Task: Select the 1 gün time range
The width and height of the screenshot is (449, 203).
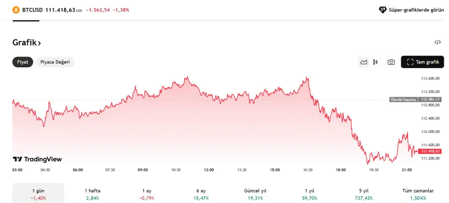Action: pos(38,194)
